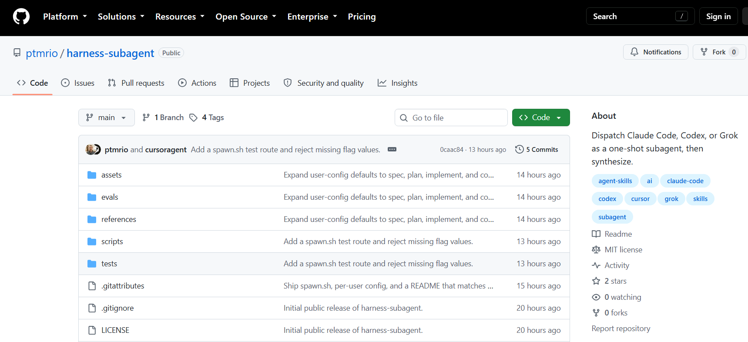This screenshot has width=748, height=342.
Task: Click the file icon for .gitignore
Action: click(x=92, y=308)
